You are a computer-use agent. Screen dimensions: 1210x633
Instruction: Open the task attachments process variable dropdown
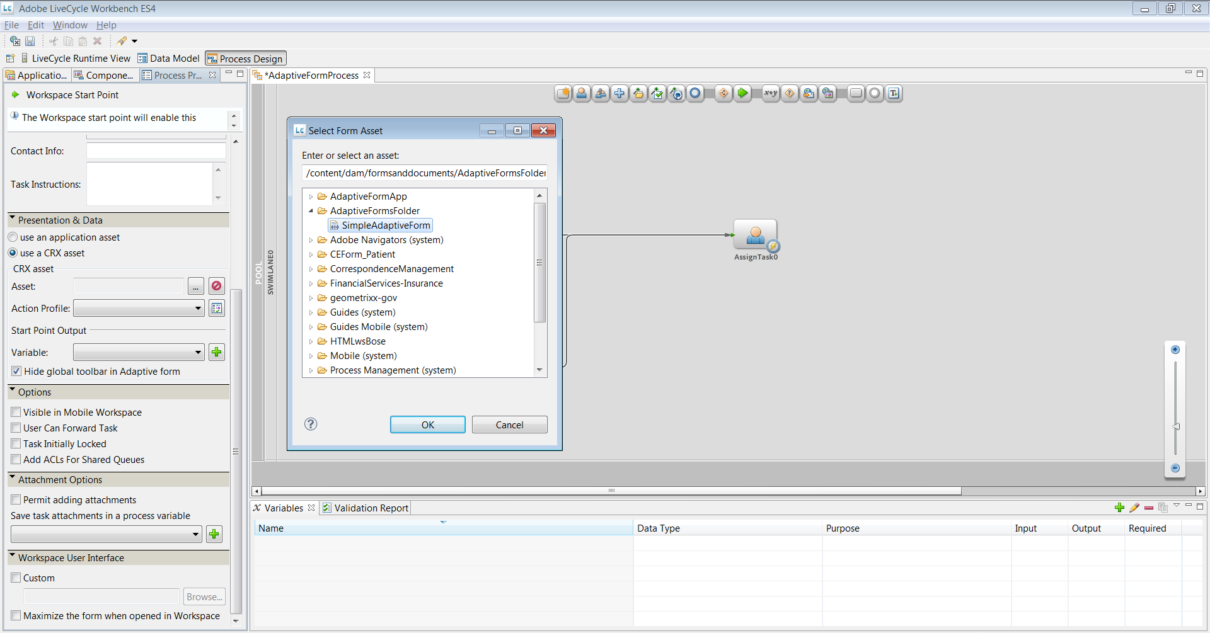(x=107, y=534)
